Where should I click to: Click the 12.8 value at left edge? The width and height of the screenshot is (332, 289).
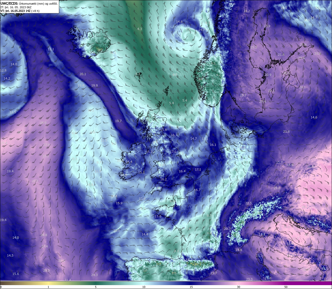point(3,71)
